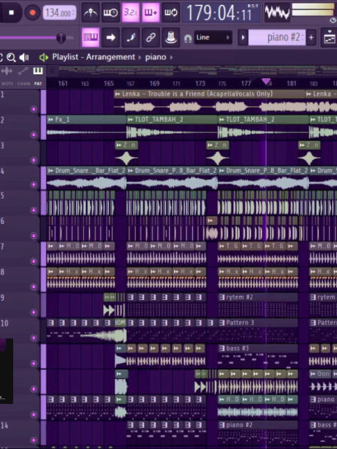Screen dimensions: 337x449
Task: Click the plus button next to piano #2
Action: point(311,37)
